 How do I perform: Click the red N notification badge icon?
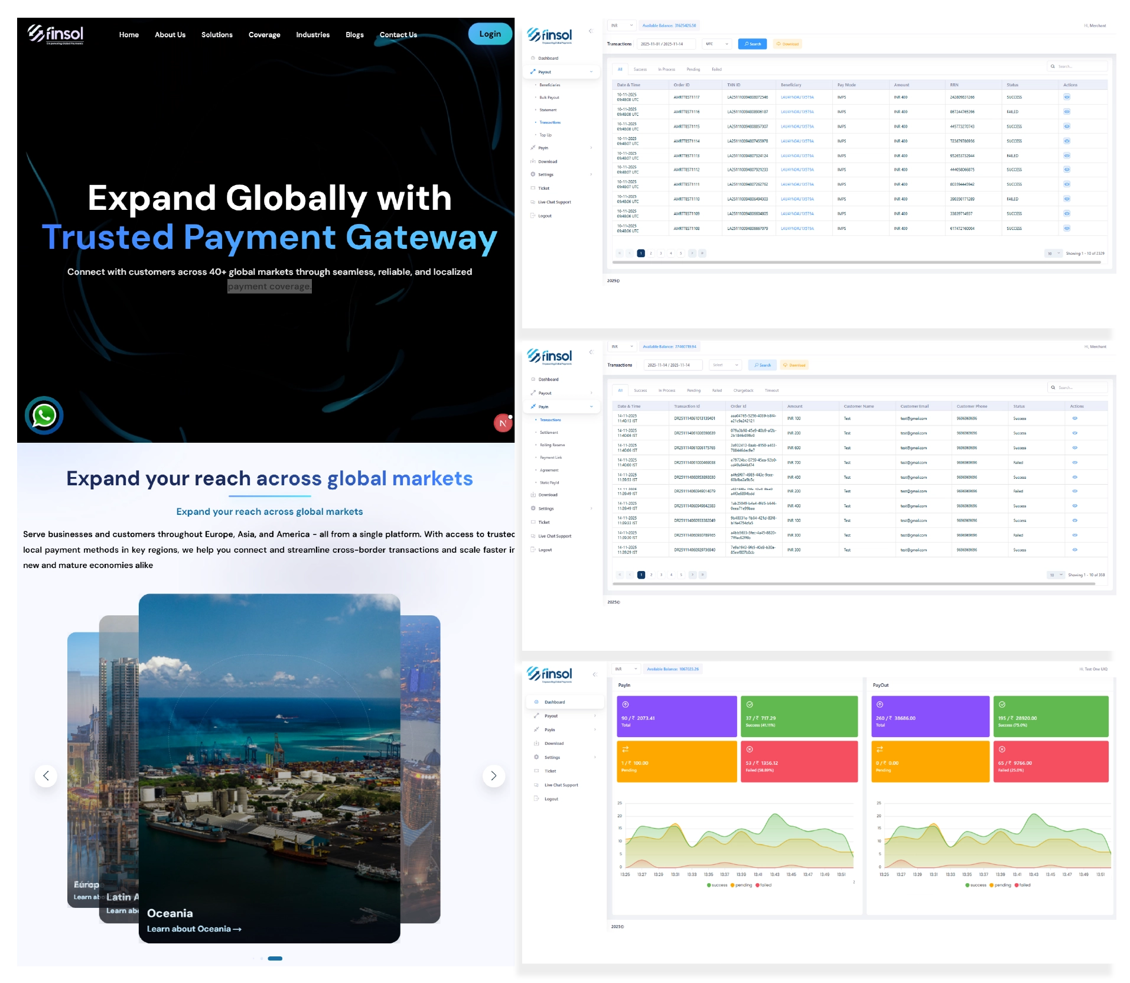point(503,423)
